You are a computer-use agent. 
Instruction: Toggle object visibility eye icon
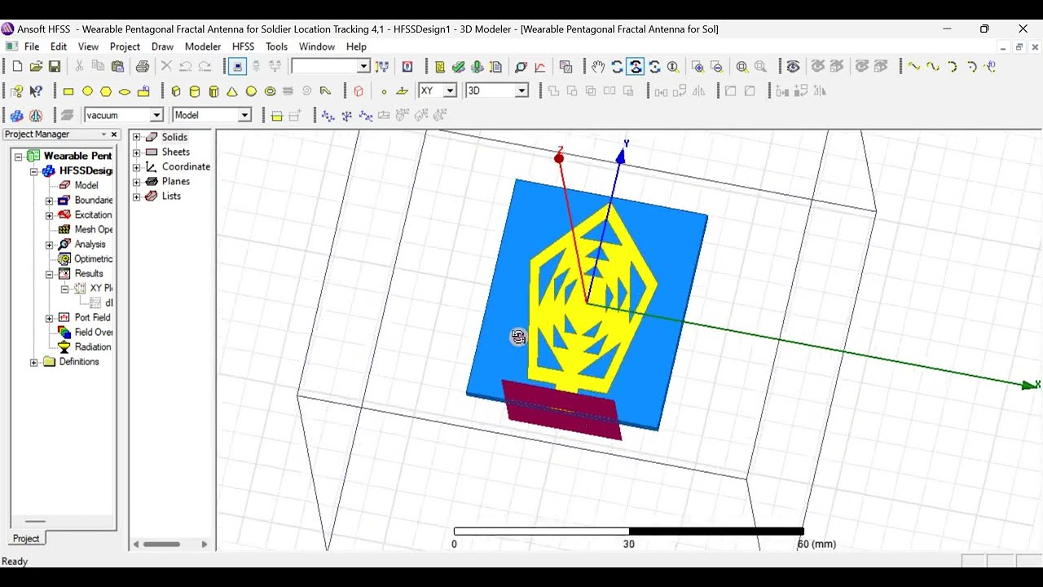pyautogui.click(x=793, y=67)
